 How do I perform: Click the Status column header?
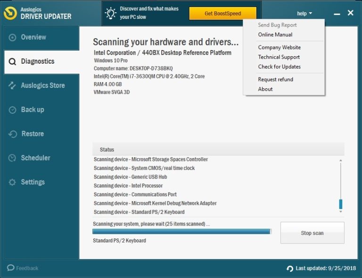tap(218, 150)
